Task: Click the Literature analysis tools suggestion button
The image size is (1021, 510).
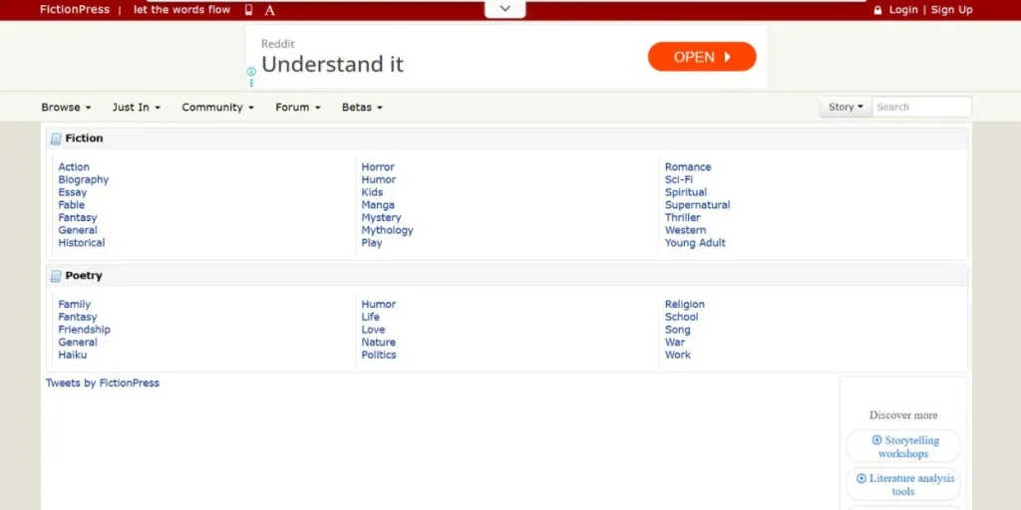Action: pyautogui.click(x=903, y=485)
